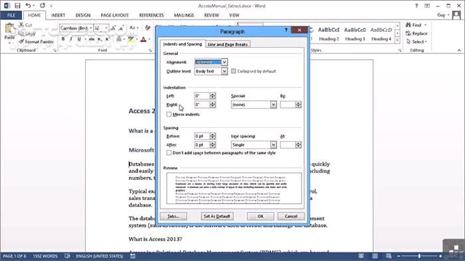The width and height of the screenshot is (465, 261).
Task: Activate the Format Painter
Action: pyautogui.click(x=36, y=42)
